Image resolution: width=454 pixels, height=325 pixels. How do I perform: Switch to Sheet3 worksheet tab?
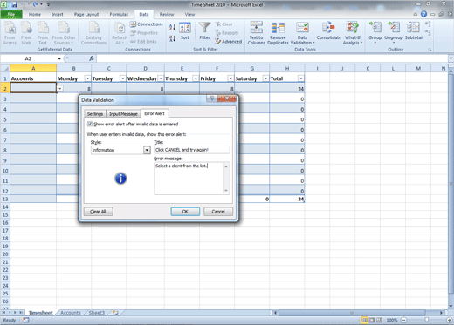tap(96, 313)
